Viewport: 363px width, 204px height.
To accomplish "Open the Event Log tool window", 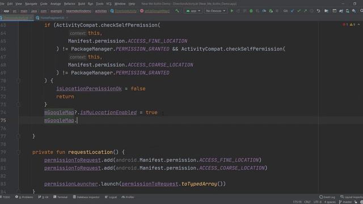I will point(327,197).
